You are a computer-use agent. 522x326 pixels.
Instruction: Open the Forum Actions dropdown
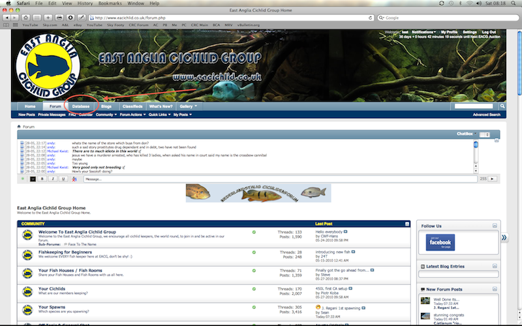tap(133, 115)
